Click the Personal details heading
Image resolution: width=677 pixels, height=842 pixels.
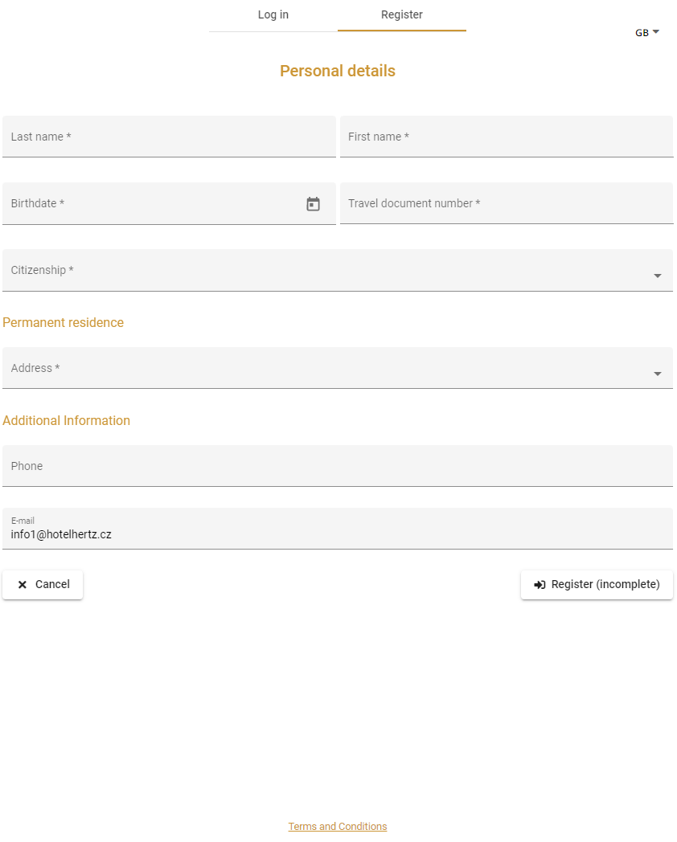tap(338, 71)
